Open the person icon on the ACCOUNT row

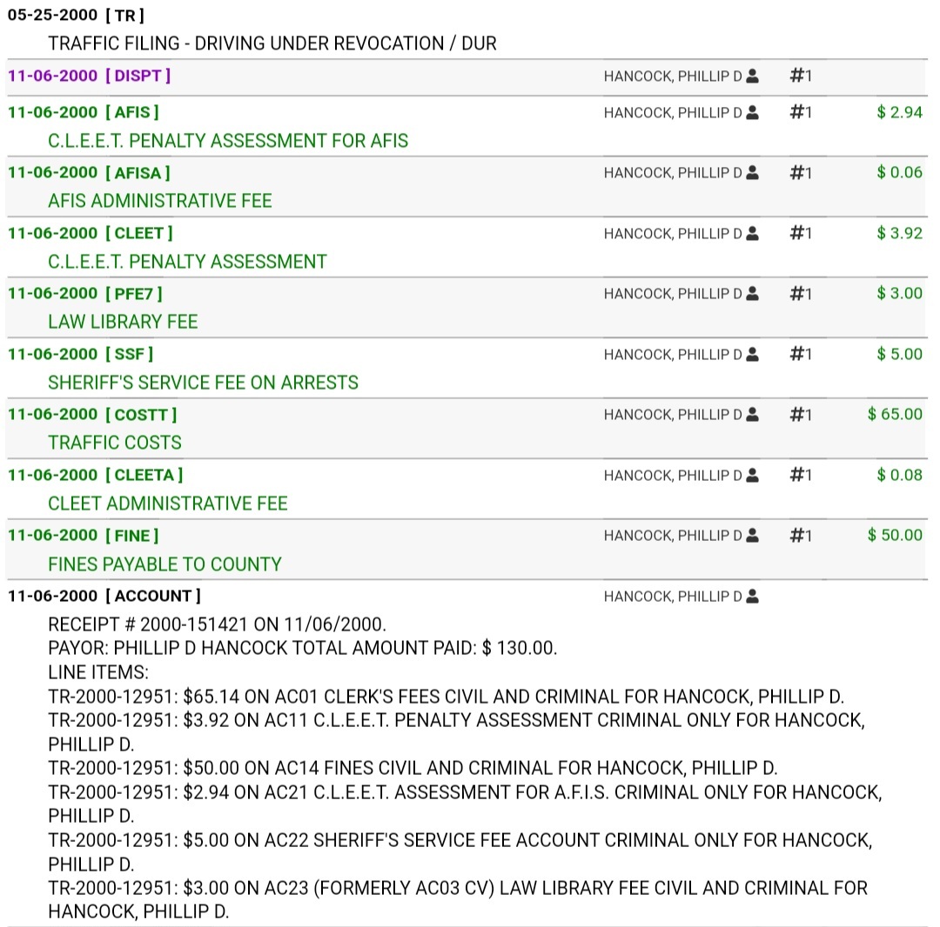pos(753,596)
